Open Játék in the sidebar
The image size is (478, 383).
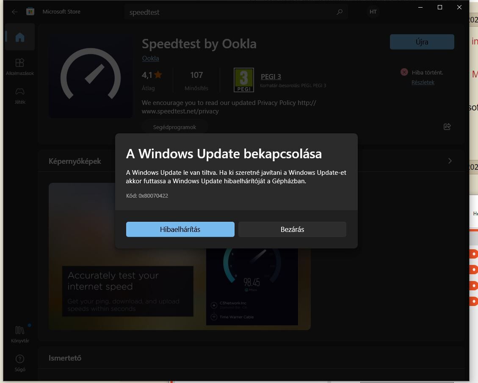point(20,96)
